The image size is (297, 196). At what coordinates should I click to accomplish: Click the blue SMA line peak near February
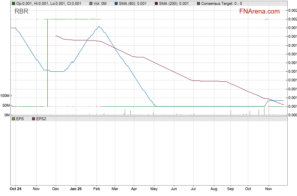(99, 27)
